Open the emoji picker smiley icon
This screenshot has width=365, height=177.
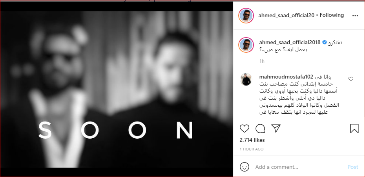pyautogui.click(x=245, y=167)
